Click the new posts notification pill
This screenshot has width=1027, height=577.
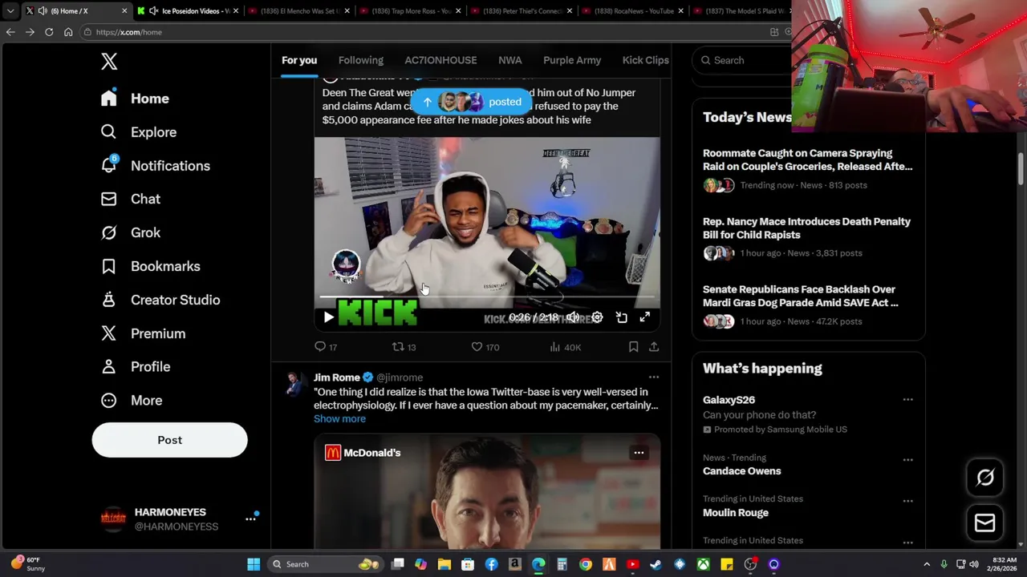[472, 102]
